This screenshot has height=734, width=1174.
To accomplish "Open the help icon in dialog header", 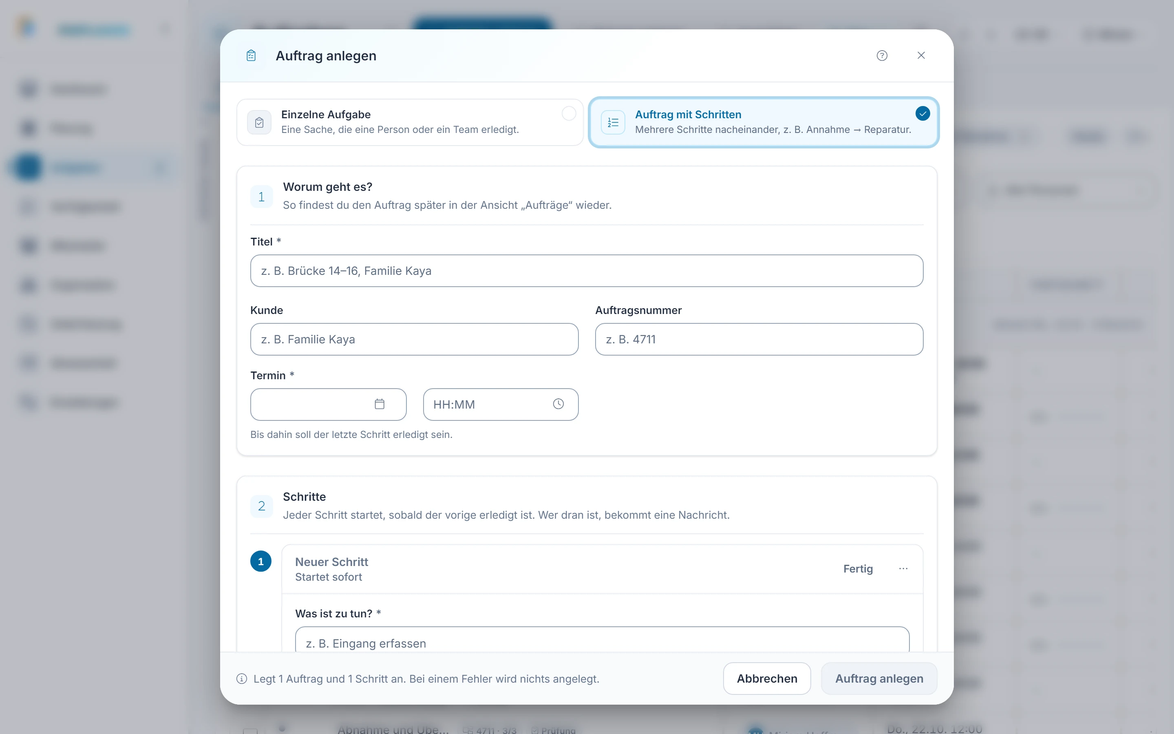I will tap(882, 55).
